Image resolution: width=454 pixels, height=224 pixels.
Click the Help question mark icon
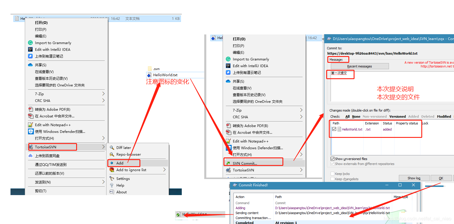click(x=112, y=185)
